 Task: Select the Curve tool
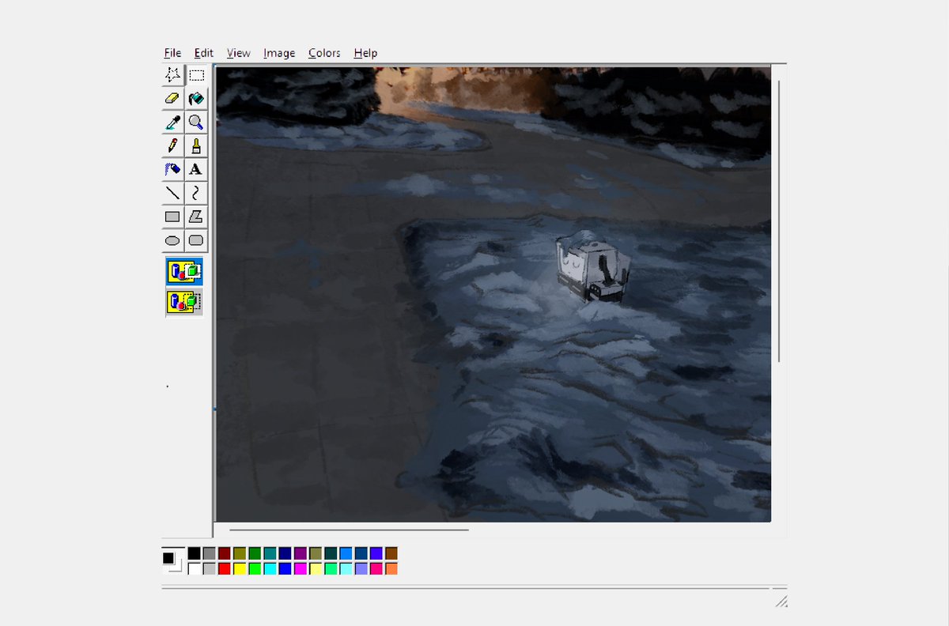click(196, 193)
